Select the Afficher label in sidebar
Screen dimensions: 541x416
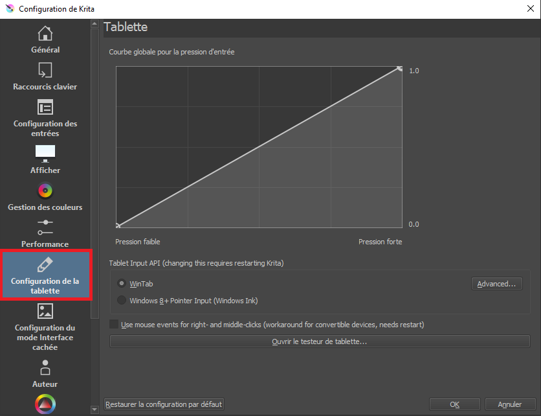click(45, 170)
